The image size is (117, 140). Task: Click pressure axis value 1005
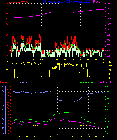(109, 24)
